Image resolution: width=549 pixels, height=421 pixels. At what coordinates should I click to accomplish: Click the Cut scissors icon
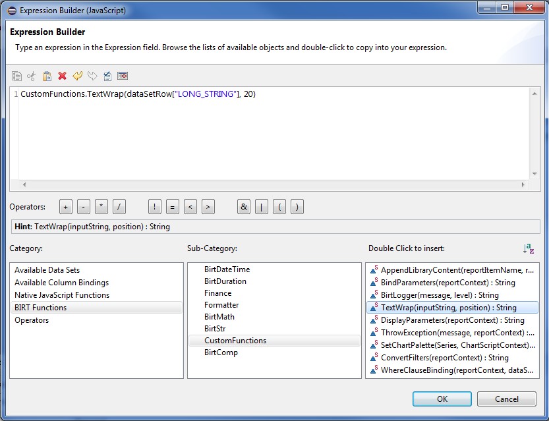pos(32,76)
